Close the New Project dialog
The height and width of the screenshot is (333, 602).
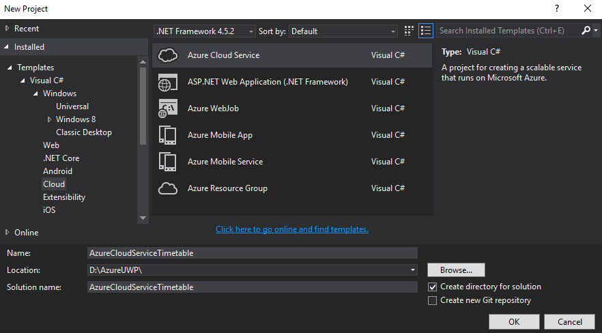tap(588, 8)
